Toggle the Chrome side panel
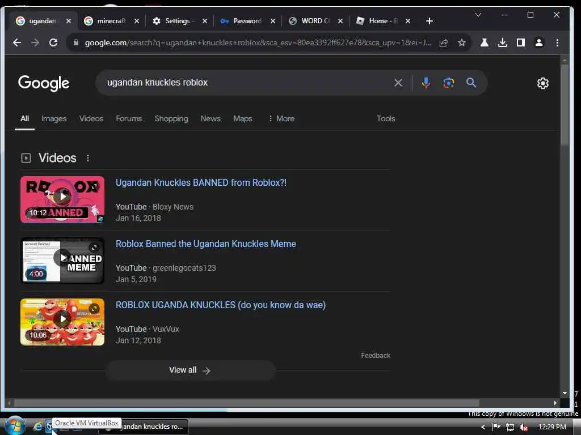 point(521,42)
